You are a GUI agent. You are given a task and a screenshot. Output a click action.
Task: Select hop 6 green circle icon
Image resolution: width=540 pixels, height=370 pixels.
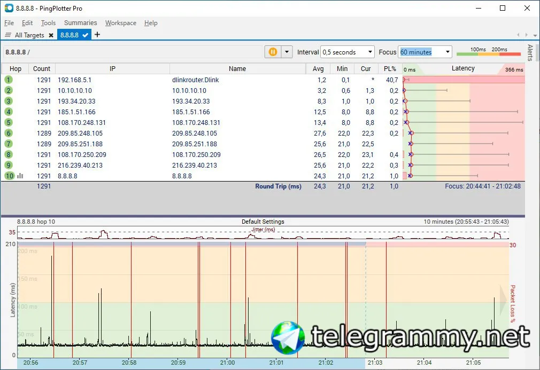coord(9,133)
